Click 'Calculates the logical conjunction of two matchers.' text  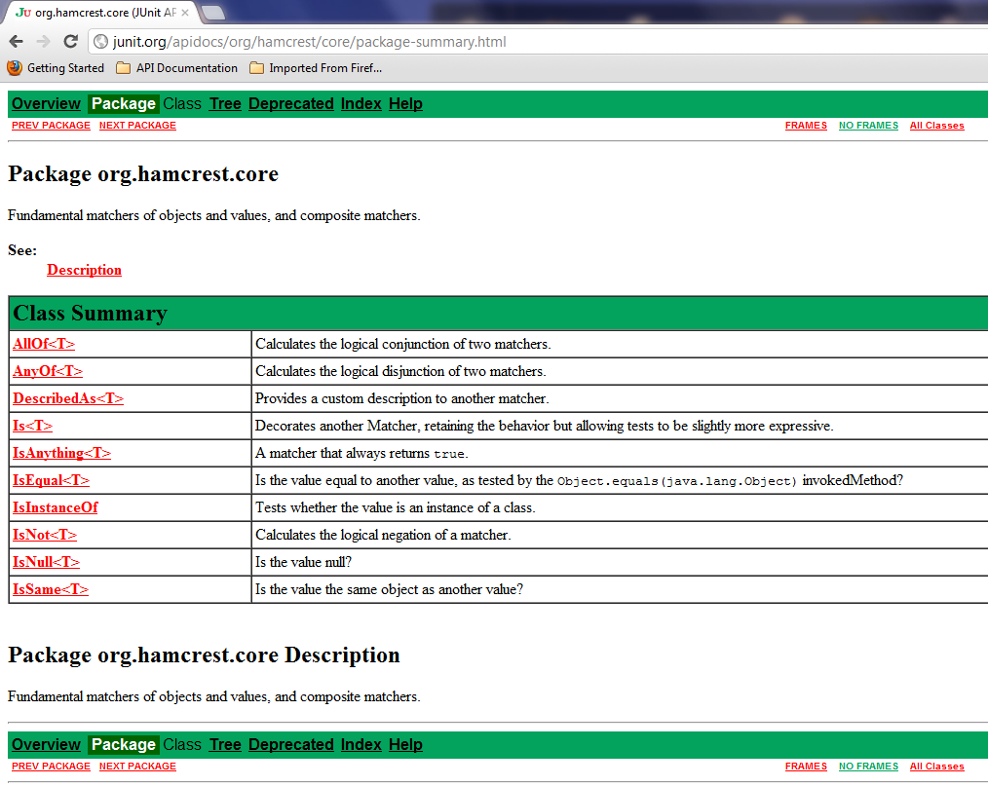point(403,344)
